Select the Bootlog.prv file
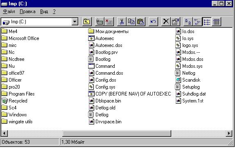 (103, 52)
